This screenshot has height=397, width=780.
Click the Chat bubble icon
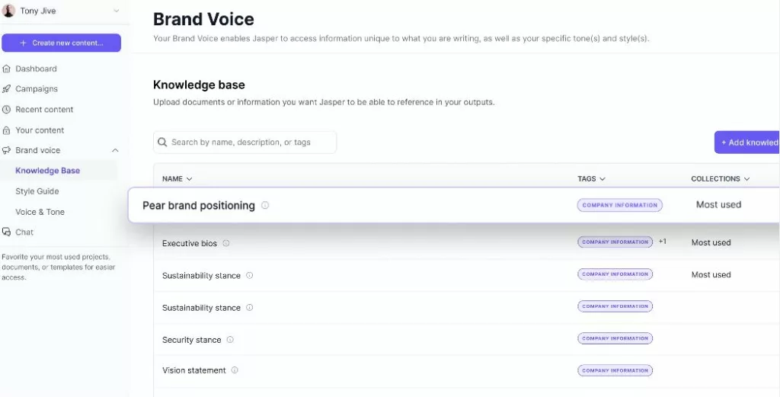6,232
